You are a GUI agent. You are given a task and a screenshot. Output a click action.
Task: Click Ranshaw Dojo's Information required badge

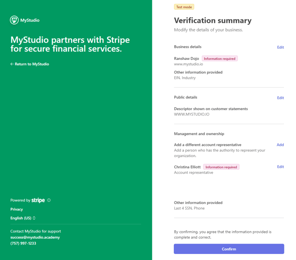click(219, 59)
